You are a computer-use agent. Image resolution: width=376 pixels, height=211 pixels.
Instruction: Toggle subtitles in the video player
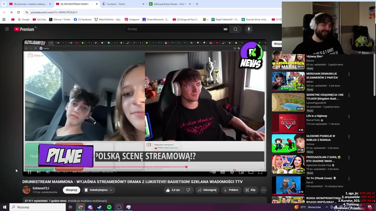point(223,172)
